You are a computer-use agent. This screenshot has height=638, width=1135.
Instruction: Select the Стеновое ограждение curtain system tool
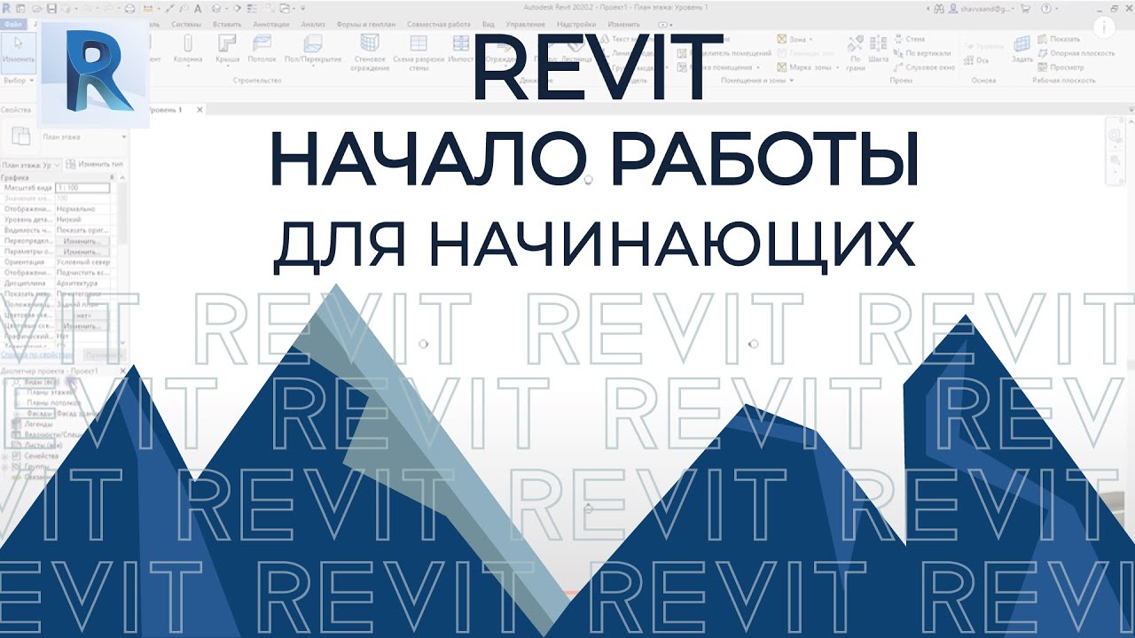coord(369,53)
